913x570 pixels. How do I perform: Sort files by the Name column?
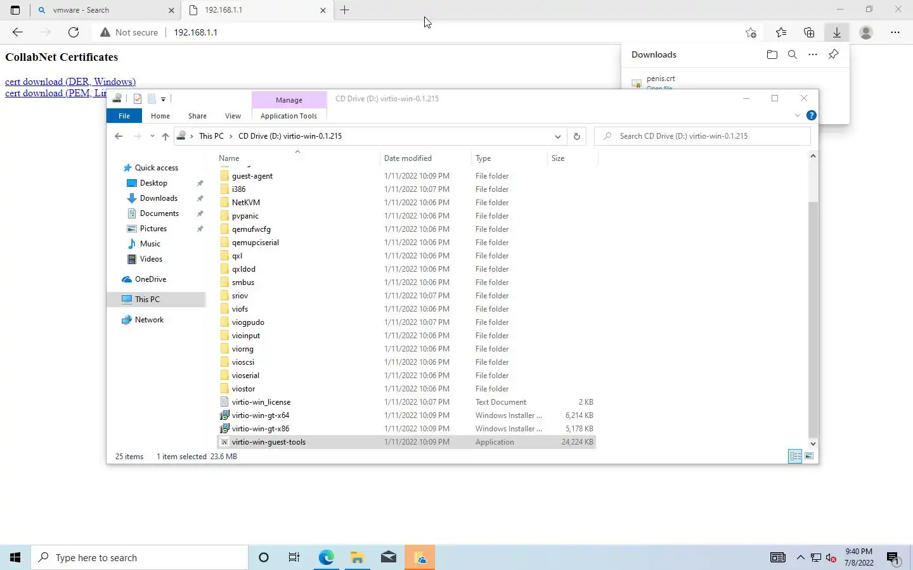coord(229,158)
